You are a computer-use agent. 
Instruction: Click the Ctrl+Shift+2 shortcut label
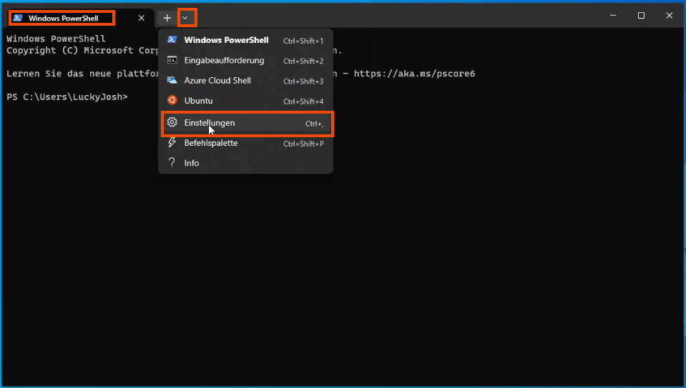point(303,61)
